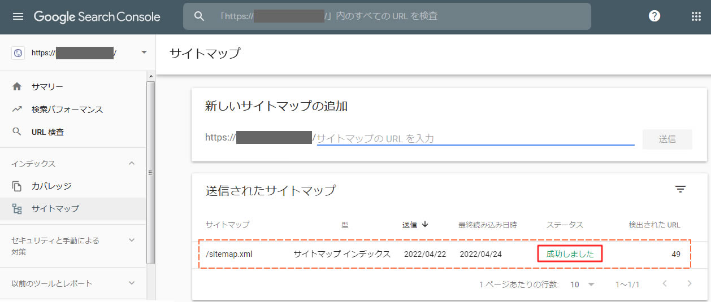Click the サイトマップ tree icon
Viewport: 711px width, 302px height.
pyautogui.click(x=17, y=208)
